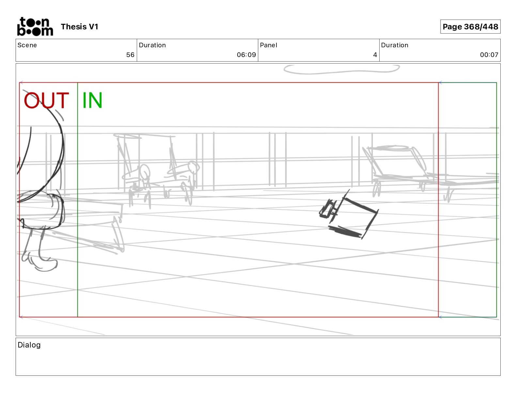Click the 'Page 368/448' page indicator
The image size is (517, 399).
(x=470, y=27)
